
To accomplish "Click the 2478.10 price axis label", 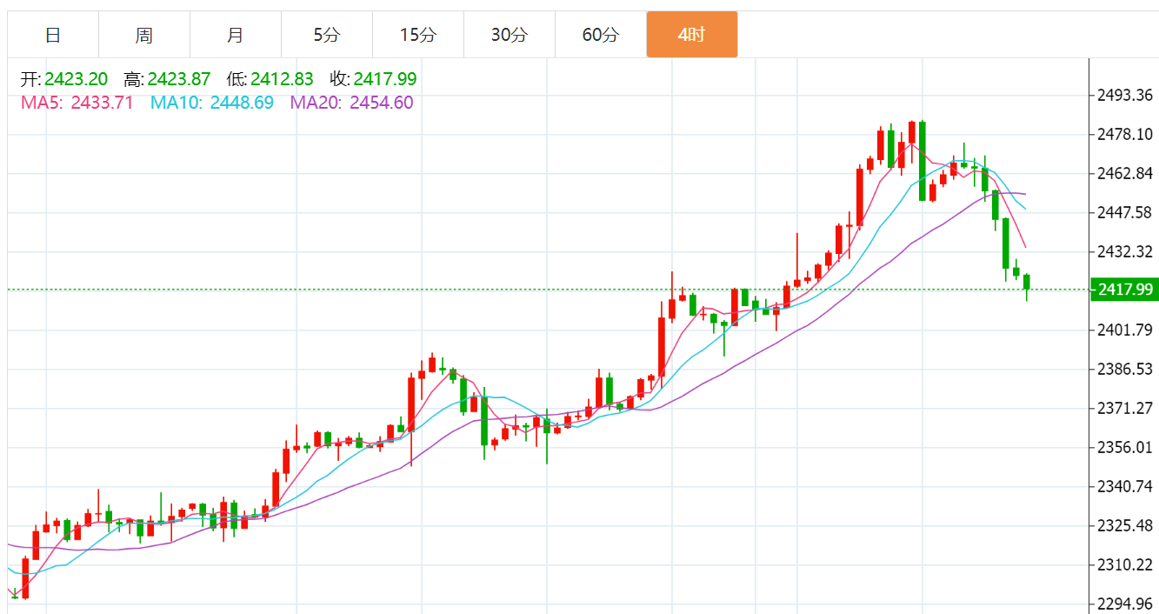I will [x=1124, y=134].
